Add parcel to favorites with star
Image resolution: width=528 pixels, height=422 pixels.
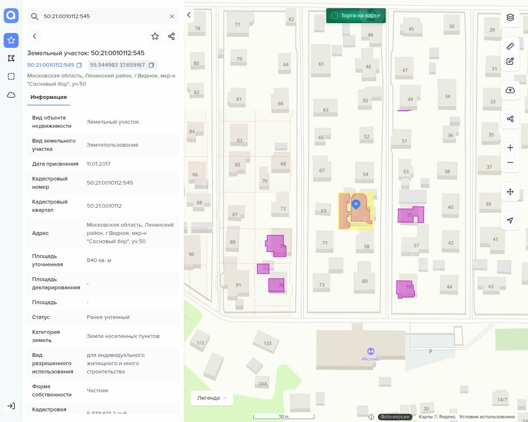(x=155, y=36)
